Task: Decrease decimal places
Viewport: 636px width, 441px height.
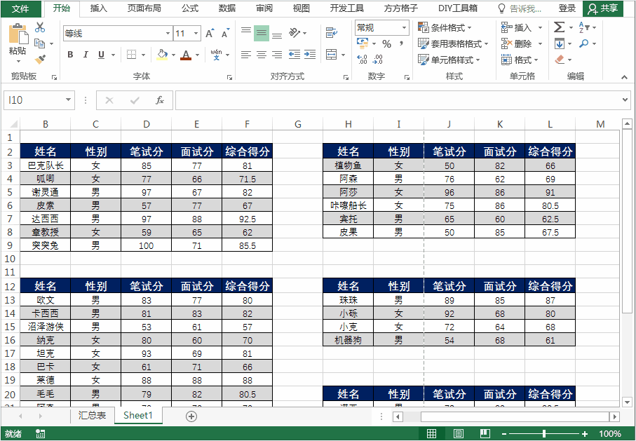Action: pyautogui.click(x=378, y=60)
